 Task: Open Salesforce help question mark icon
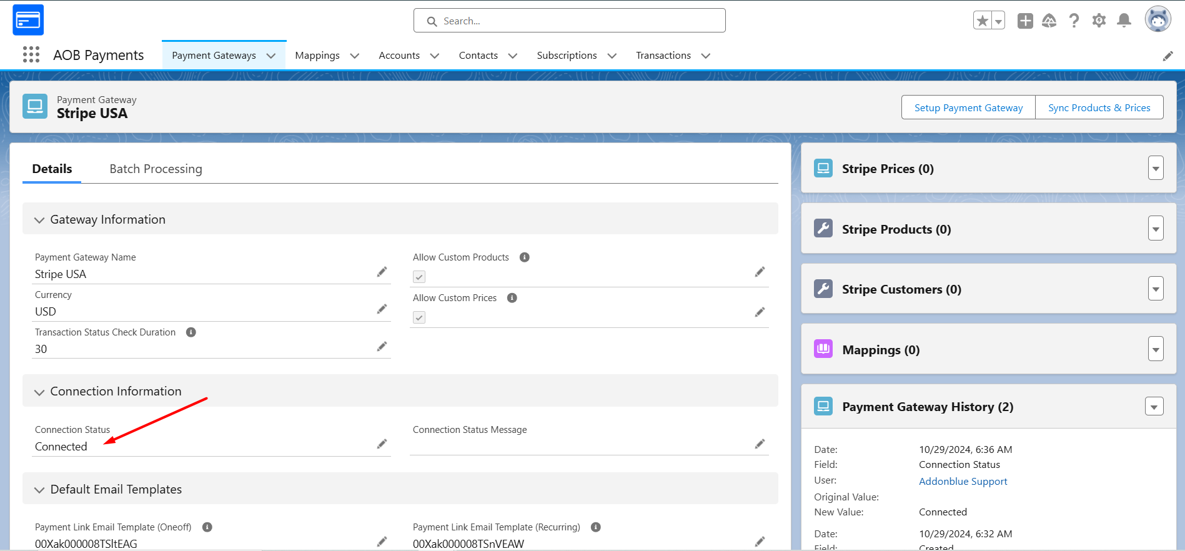point(1074,21)
